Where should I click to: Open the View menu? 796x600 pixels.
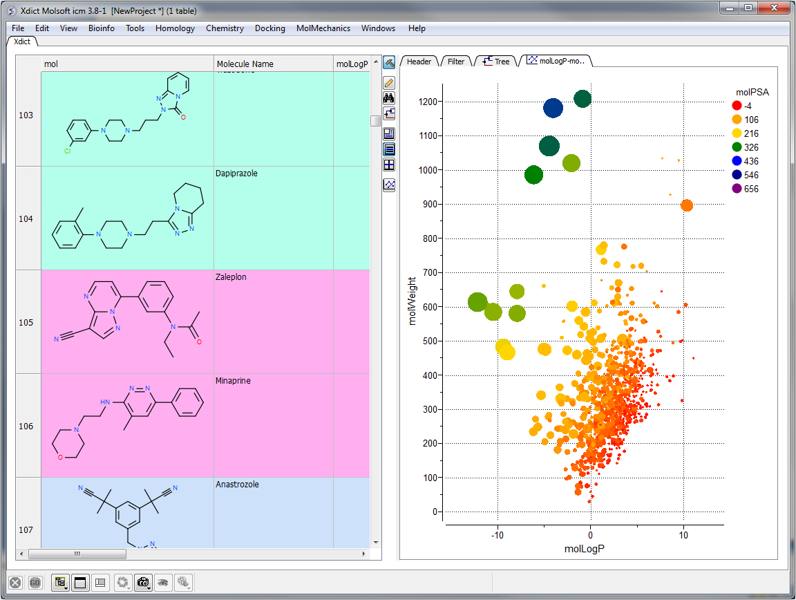68,28
